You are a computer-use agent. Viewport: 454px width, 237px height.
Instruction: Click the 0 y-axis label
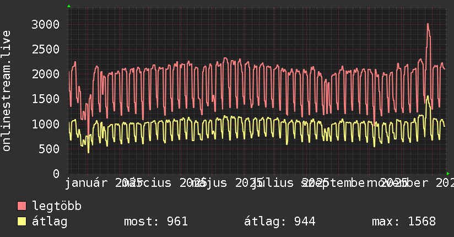coord(56,174)
